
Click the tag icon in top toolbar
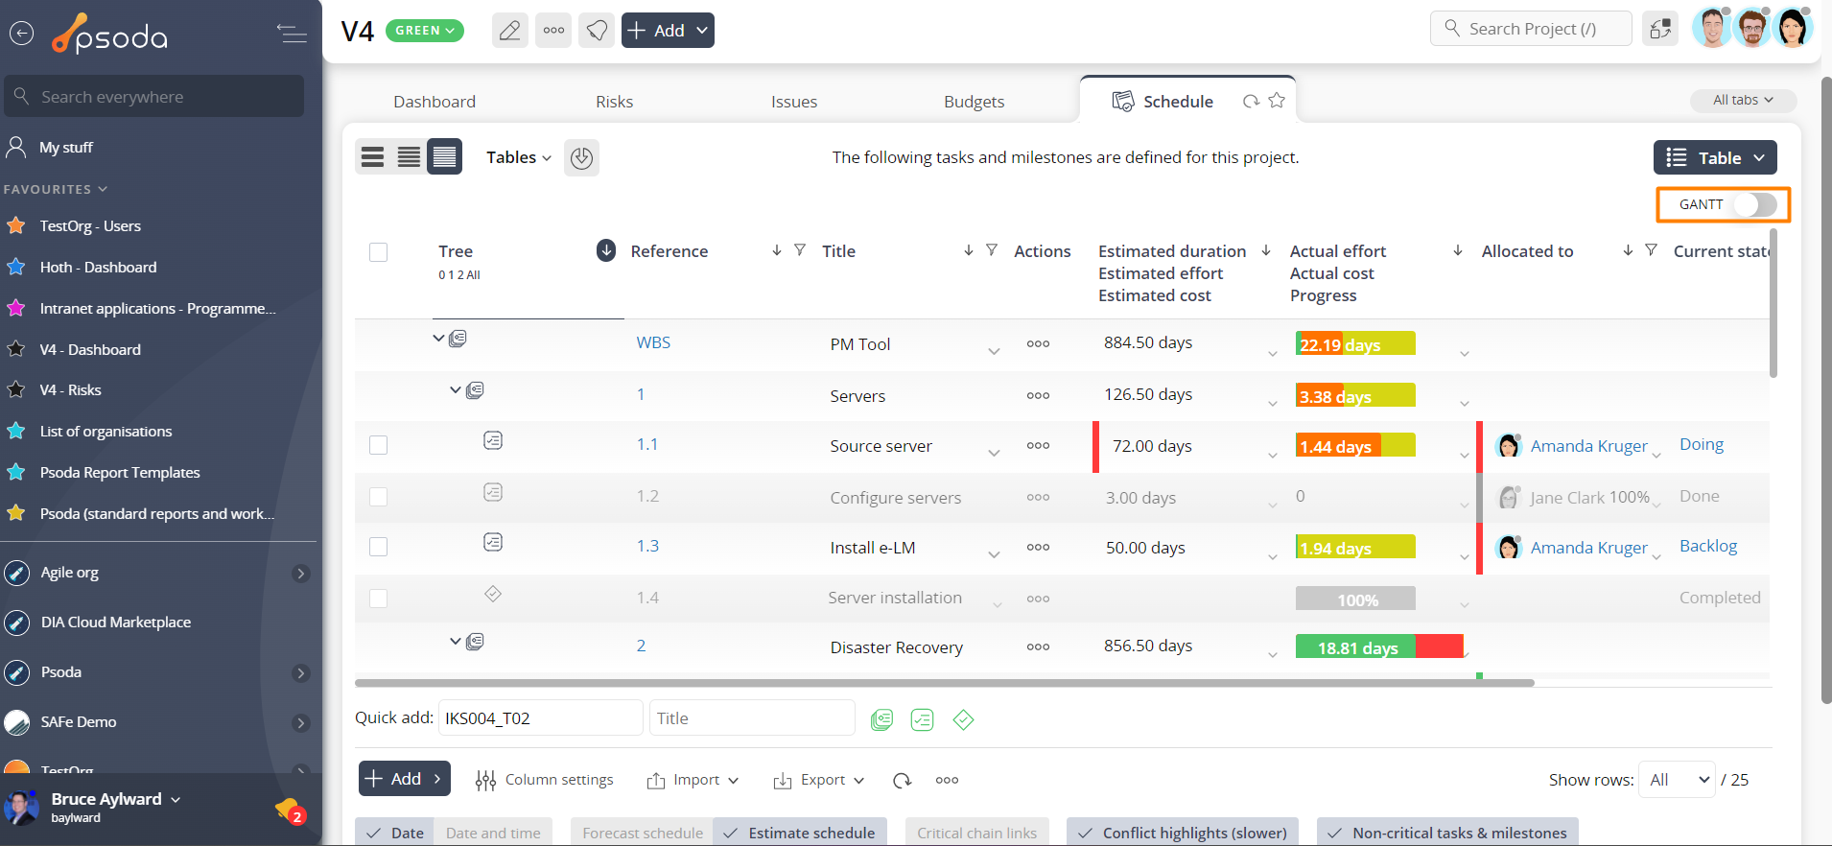click(x=597, y=31)
